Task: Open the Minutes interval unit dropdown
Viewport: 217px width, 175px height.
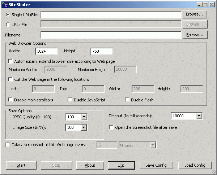Action: click(153, 145)
